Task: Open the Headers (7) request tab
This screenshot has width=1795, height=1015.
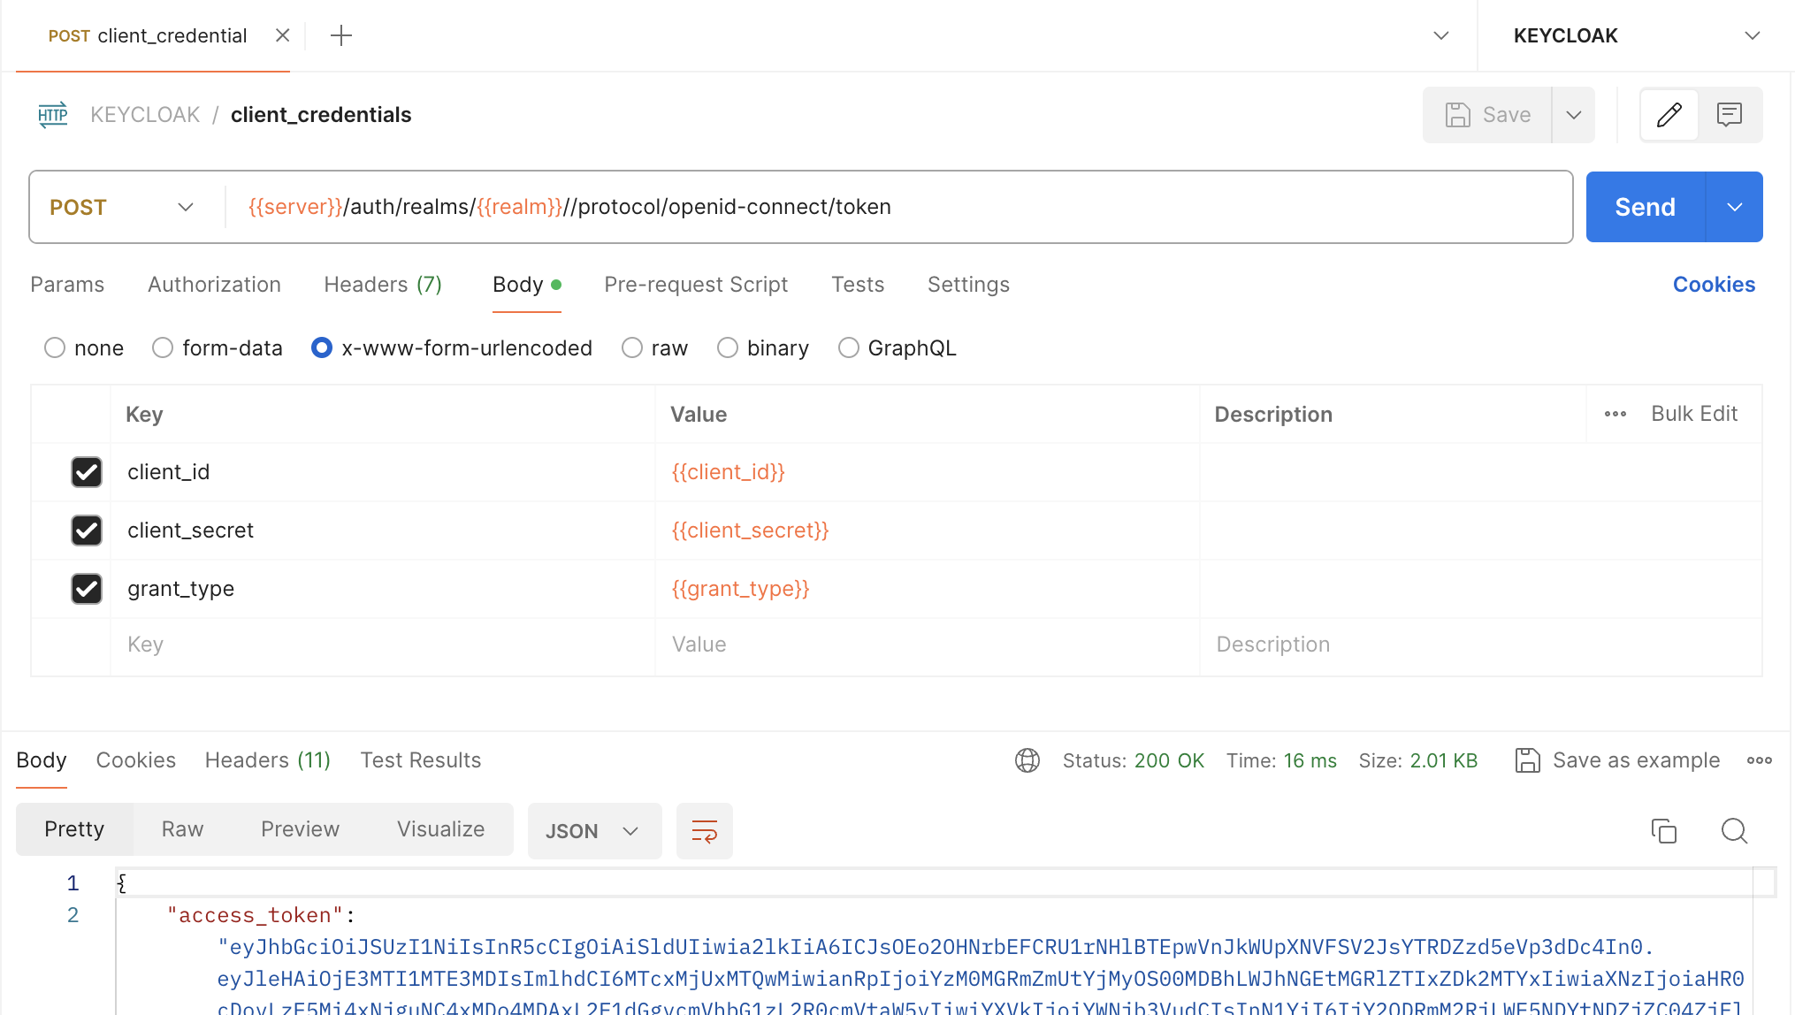Action: 383,285
